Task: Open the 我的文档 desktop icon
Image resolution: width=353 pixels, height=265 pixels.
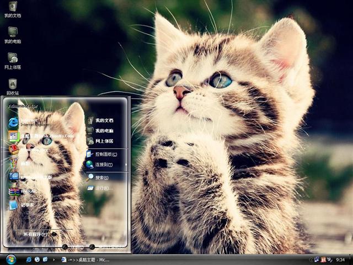Action: pos(13,9)
